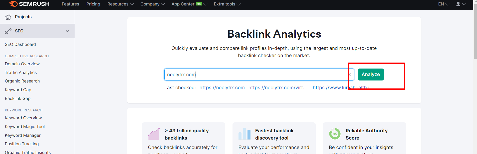Click the 'Fastest backlink discovery tool' title

(x=274, y=134)
